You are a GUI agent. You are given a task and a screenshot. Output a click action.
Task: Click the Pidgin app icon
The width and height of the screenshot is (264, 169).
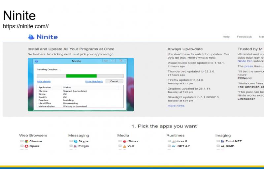[76, 146]
